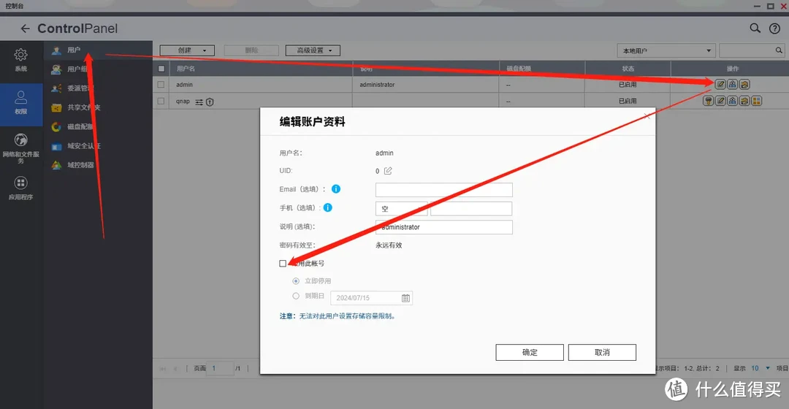Click the 永远有效 password validity text

coord(389,245)
